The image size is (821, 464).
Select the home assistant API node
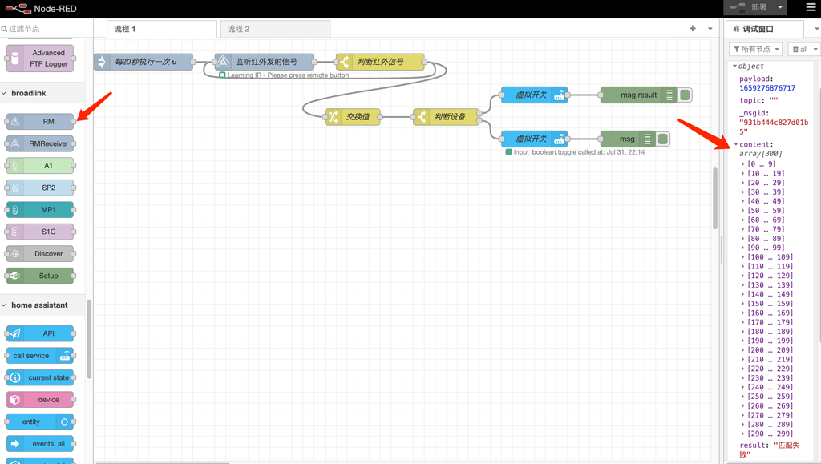(x=40, y=333)
